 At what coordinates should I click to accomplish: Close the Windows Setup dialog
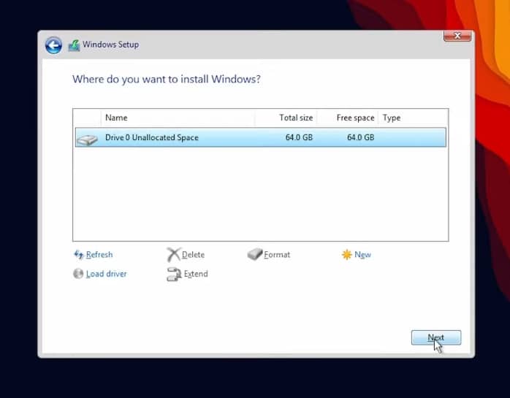point(457,36)
